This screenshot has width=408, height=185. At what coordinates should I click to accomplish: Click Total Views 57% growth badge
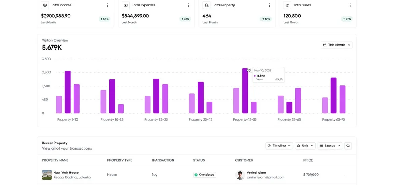pos(347,19)
